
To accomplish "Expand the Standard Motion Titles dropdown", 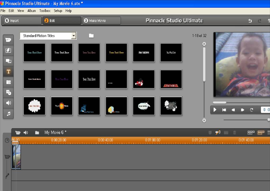I will 74,36.
